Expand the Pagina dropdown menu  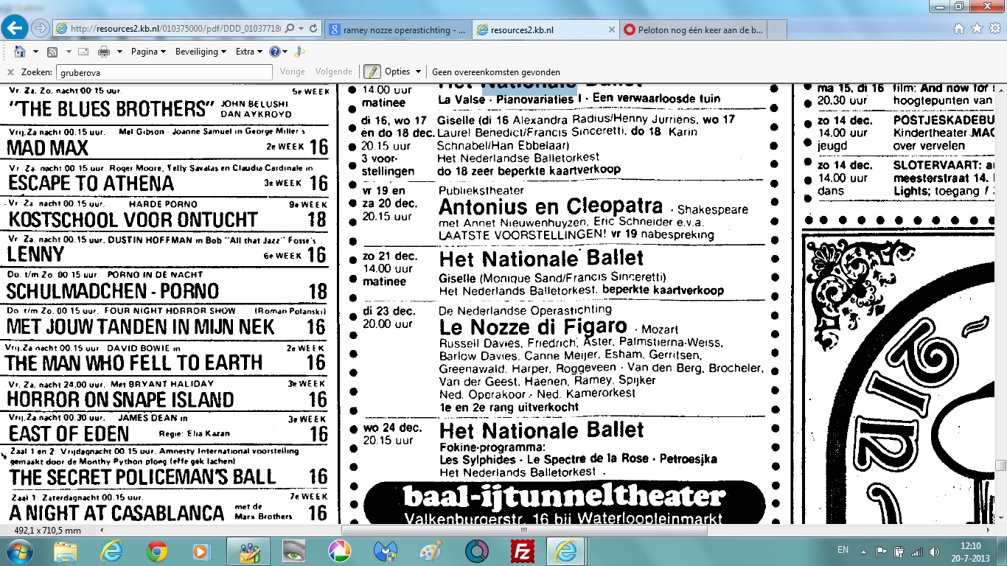pyautogui.click(x=148, y=52)
